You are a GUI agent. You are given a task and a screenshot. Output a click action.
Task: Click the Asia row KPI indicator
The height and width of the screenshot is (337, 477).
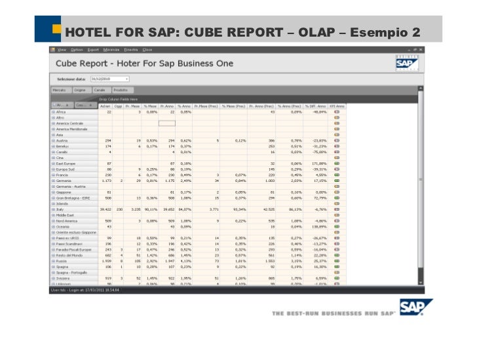tap(337, 135)
